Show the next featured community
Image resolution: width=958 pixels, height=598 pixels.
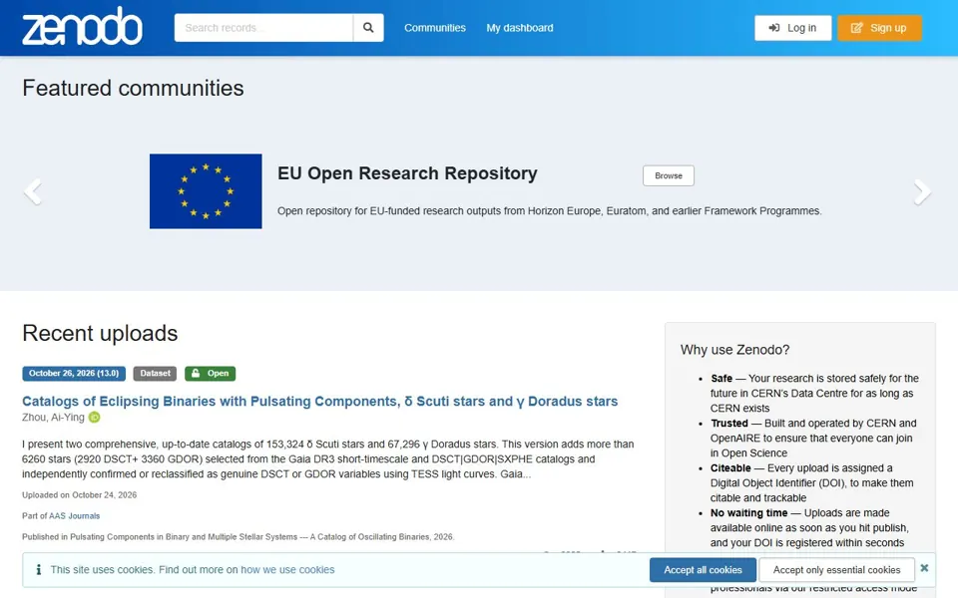pos(922,191)
